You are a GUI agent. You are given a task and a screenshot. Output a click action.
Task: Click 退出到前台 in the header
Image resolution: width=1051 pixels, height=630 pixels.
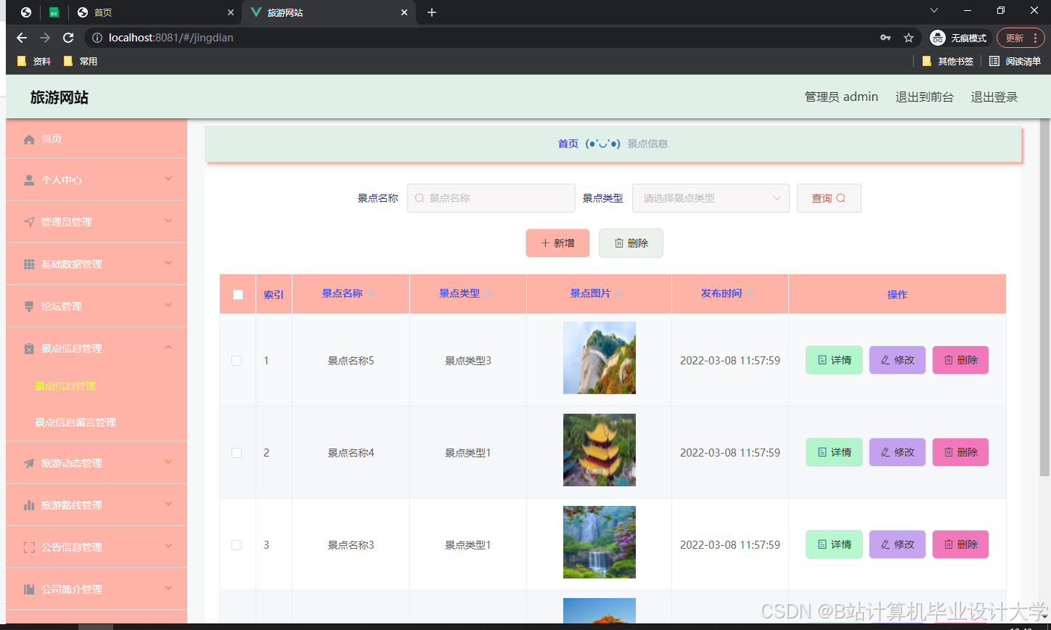925,97
